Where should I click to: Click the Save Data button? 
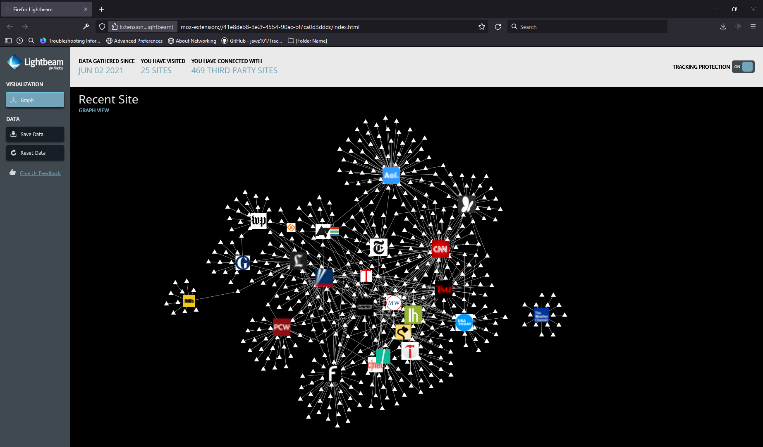(x=35, y=135)
